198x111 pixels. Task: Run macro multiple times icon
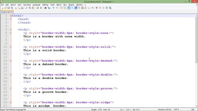tap(107, 8)
